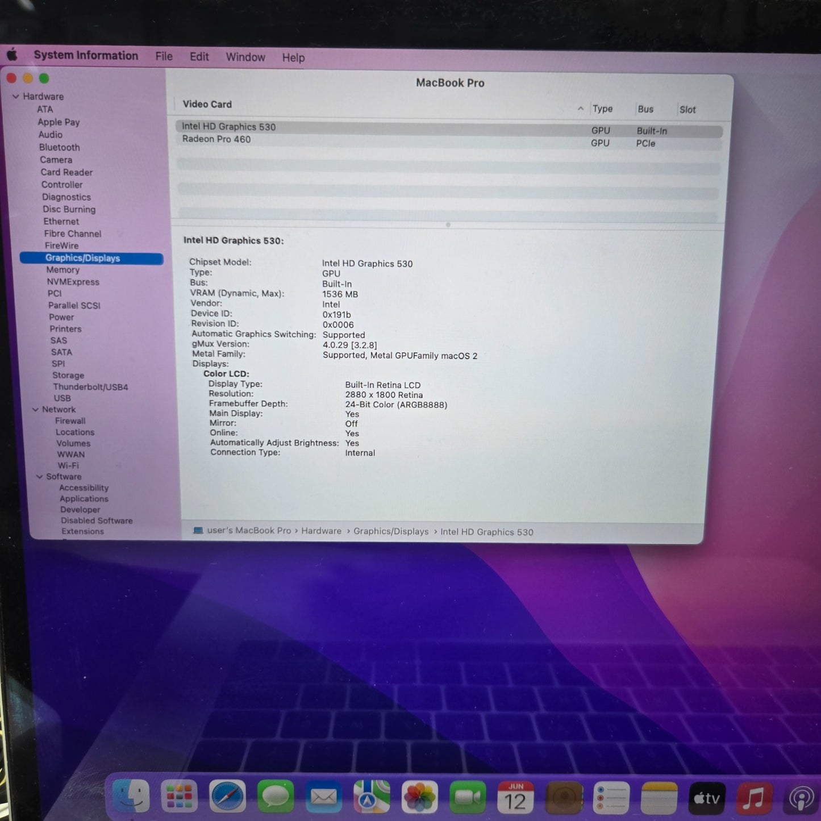Open the Calendar icon showing JUN 12
The width and height of the screenshot is (821, 821).
pyautogui.click(x=516, y=797)
